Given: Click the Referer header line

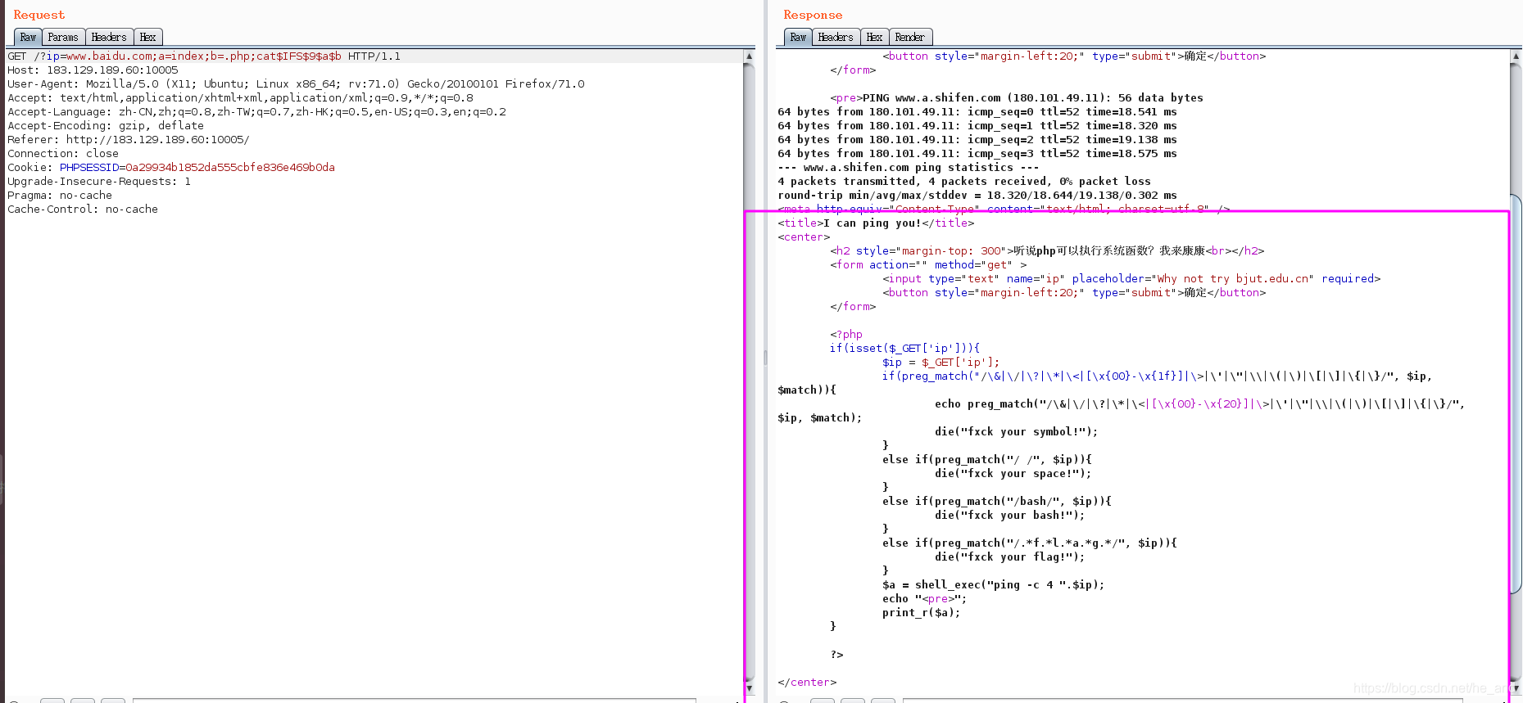Looking at the screenshot, I should tap(129, 140).
